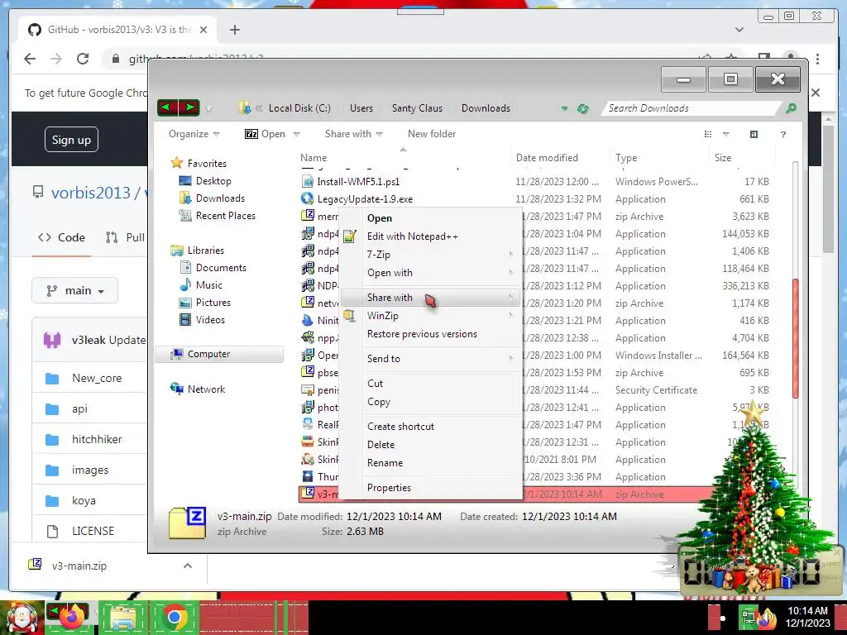This screenshot has width=847, height=635.
Task: Choose Cut in the context menu
Action: click(x=430, y=384)
